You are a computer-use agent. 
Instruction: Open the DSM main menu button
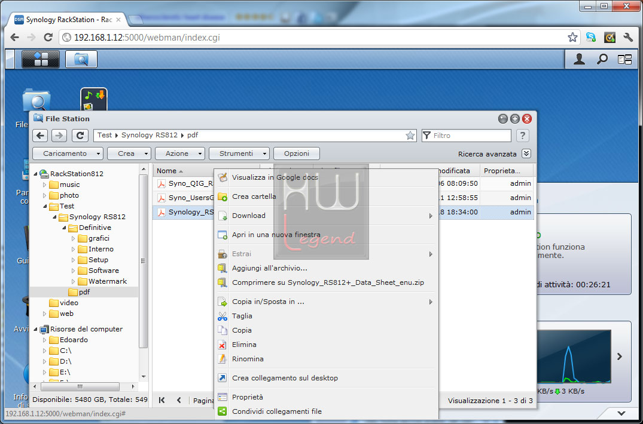[x=41, y=59]
